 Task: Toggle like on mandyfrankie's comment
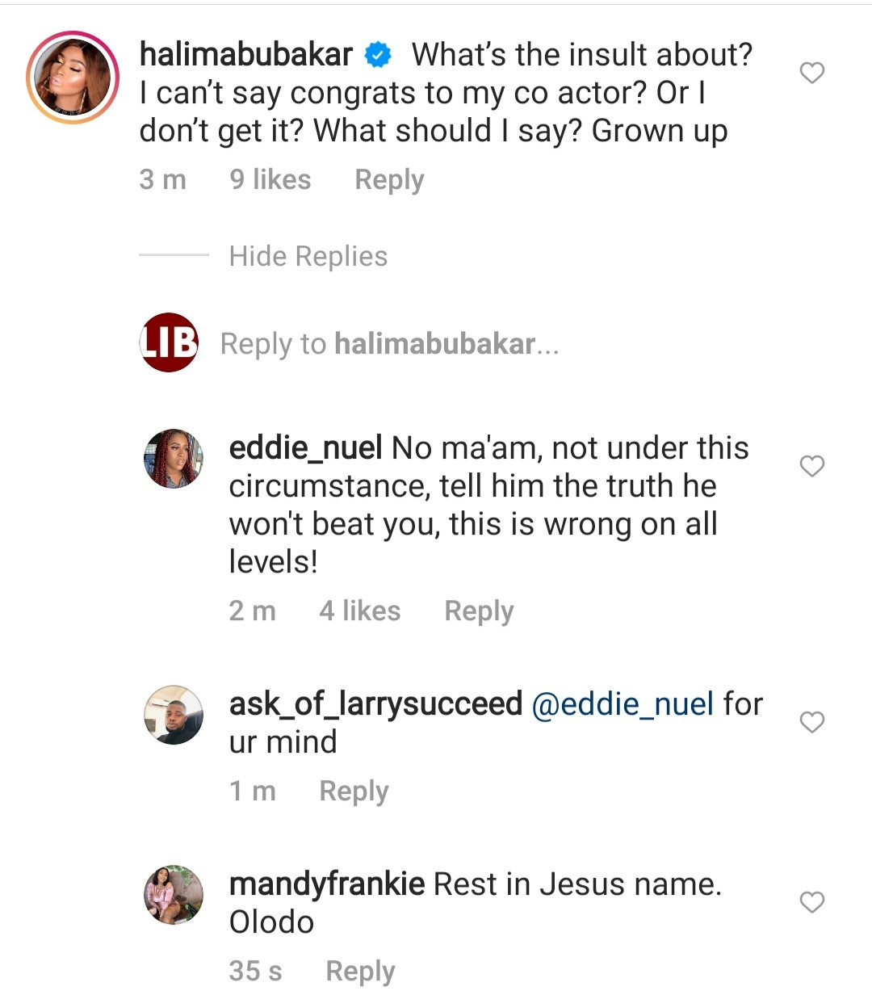click(811, 901)
